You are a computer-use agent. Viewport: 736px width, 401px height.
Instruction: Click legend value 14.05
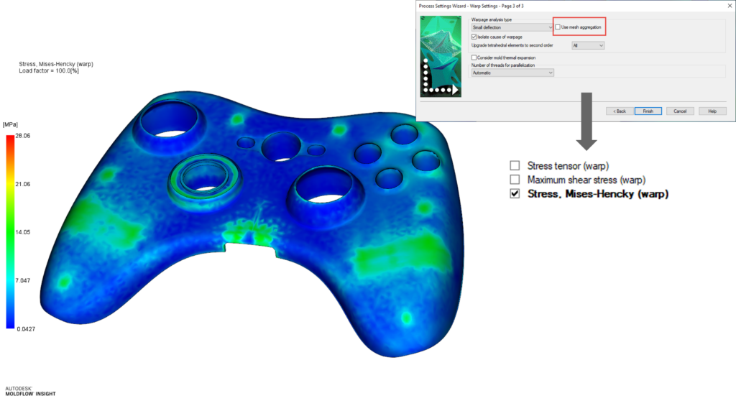coord(22,232)
